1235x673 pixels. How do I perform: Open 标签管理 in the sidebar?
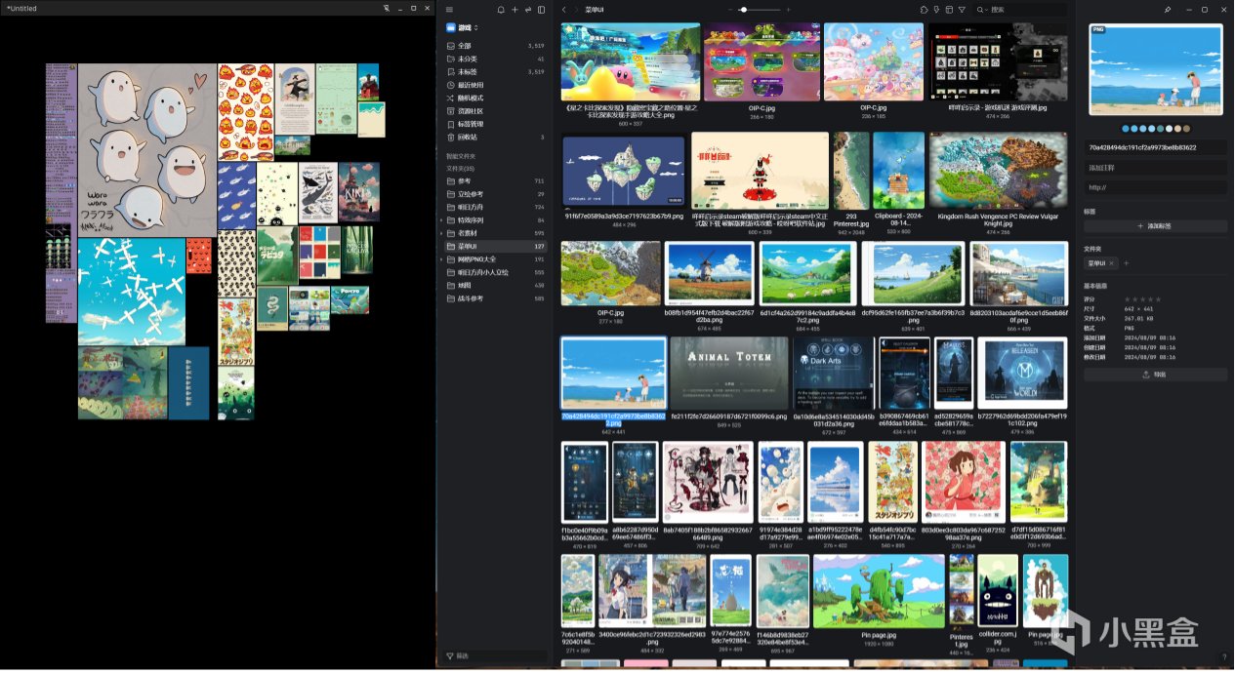point(496,124)
